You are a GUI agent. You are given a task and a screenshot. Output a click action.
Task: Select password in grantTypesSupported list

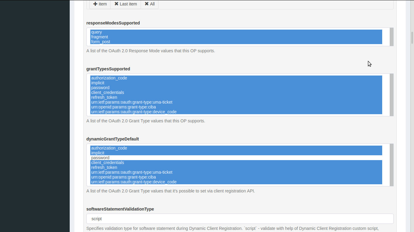pos(236,88)
